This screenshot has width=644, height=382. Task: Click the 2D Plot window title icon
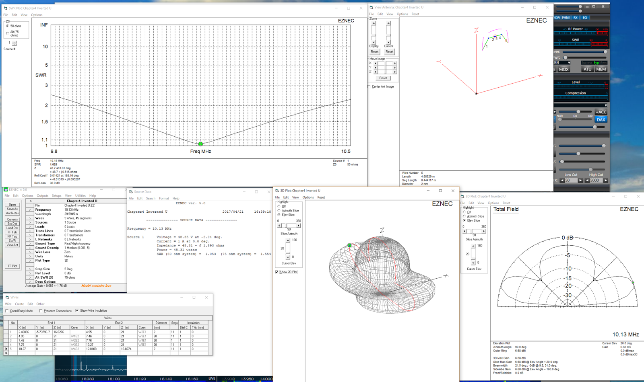[x=462, y=196]
